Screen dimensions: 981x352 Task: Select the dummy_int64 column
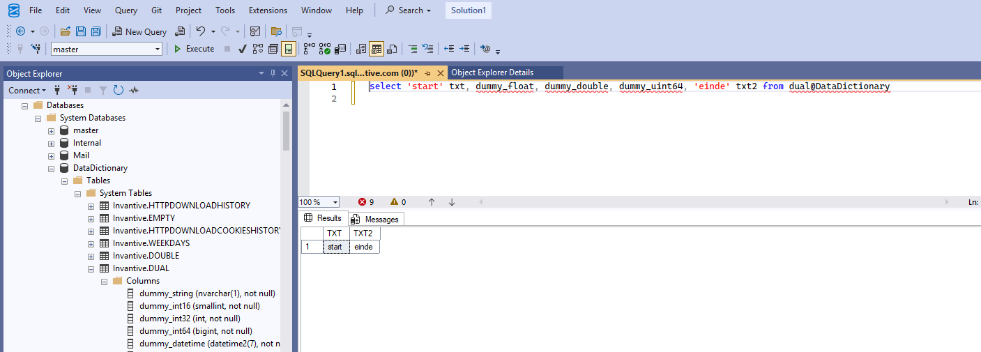tap(195, 331)
